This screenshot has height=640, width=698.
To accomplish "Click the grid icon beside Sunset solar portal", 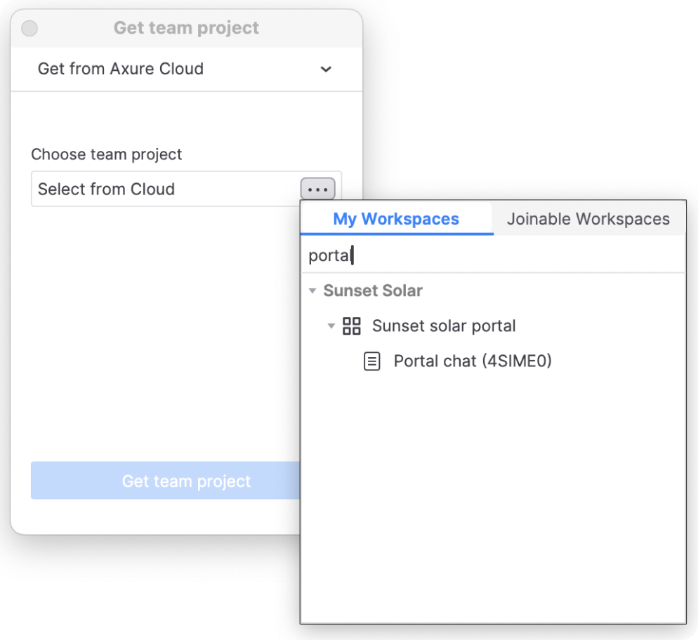I will [351, 326].
